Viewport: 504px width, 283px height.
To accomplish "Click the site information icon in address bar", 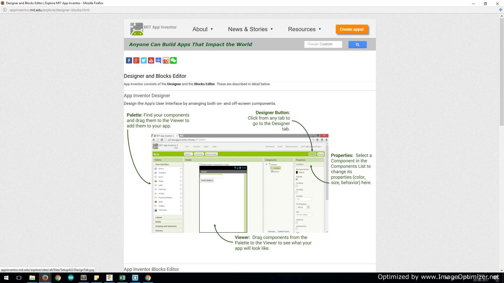I will coord(5,10).
